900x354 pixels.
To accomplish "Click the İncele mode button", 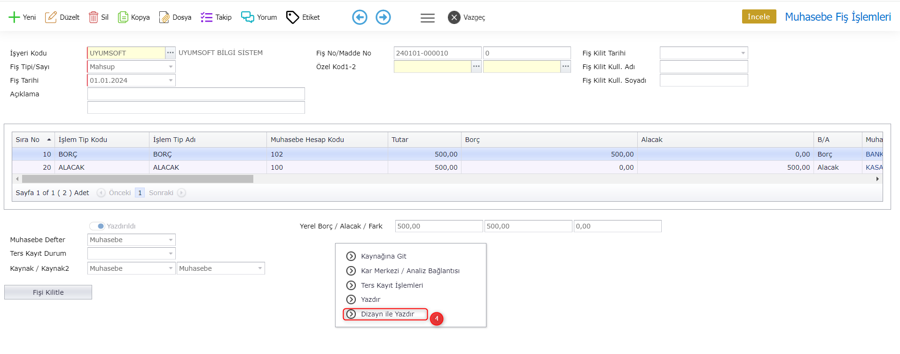I will tap(759, 16).
